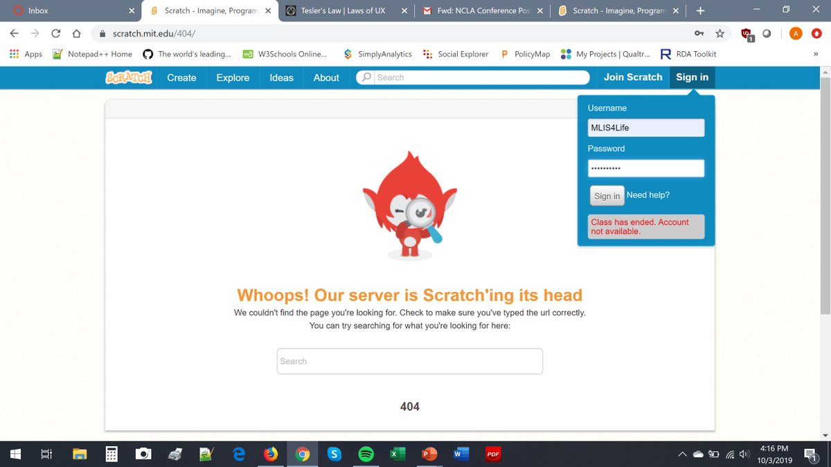Open Microsoft Edge from the taskbar

coord(239,454)
